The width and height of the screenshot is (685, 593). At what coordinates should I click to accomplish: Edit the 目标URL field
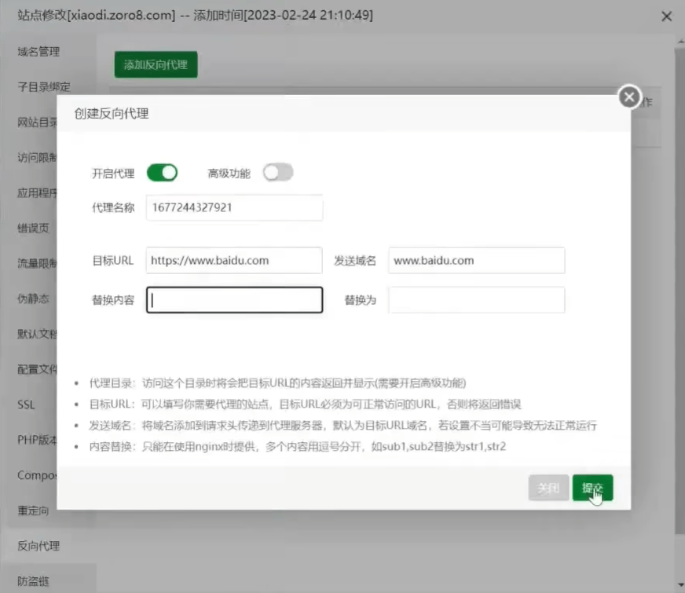tap(234, 260)
